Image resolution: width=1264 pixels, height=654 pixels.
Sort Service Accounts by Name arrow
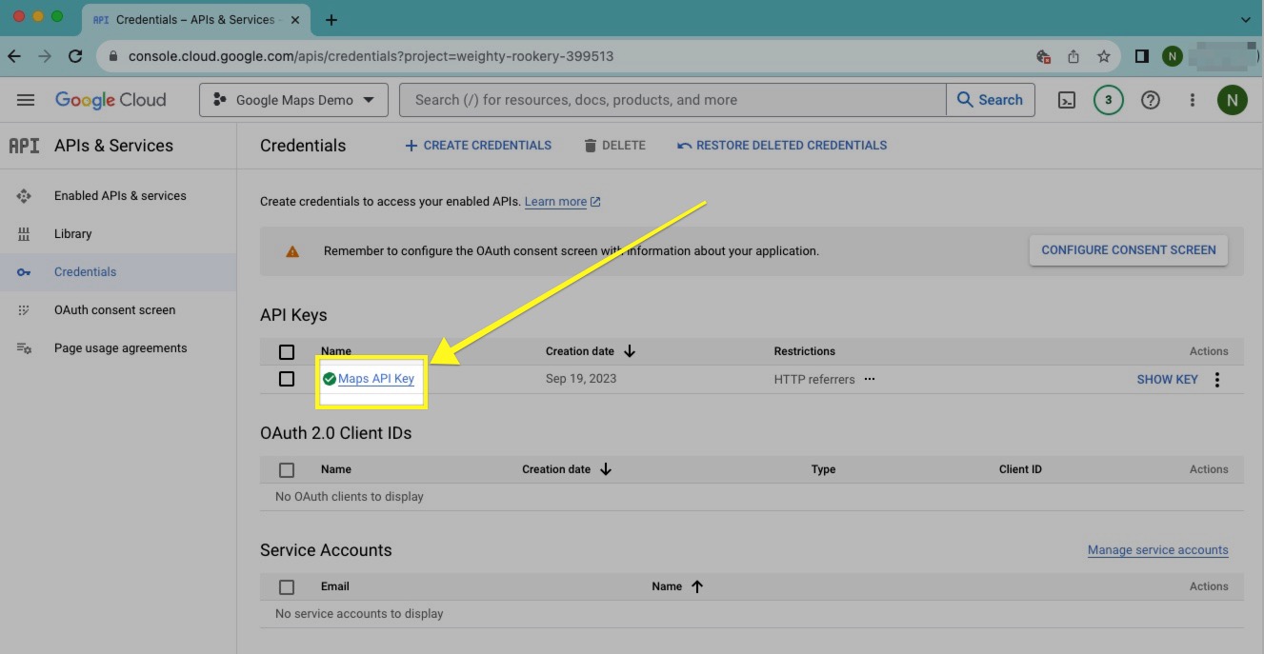pyautogui.click(x=696, y=586)
